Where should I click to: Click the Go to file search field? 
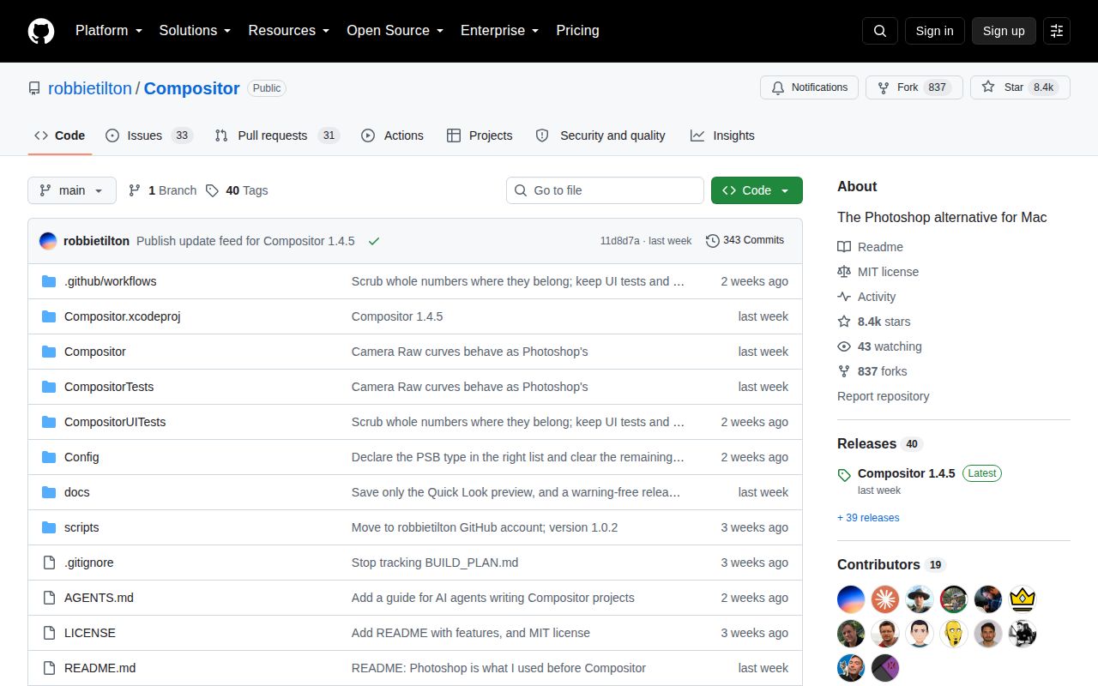click(605, 190)
